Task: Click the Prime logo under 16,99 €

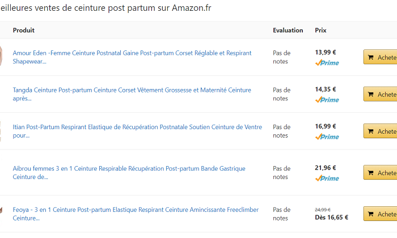Action: [327, 137]
